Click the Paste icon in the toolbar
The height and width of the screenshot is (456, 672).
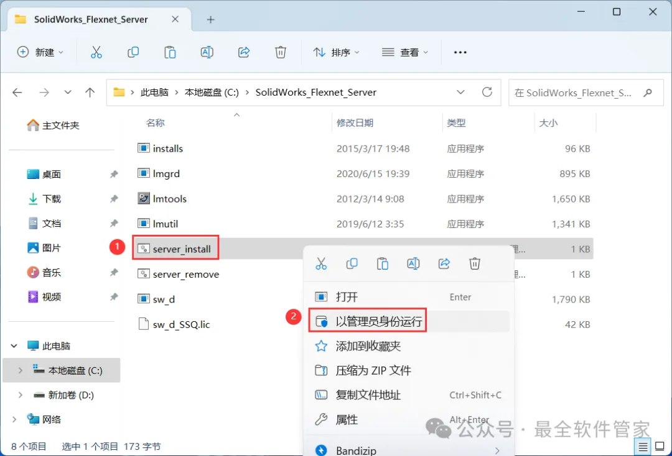(x=170, y=52)
